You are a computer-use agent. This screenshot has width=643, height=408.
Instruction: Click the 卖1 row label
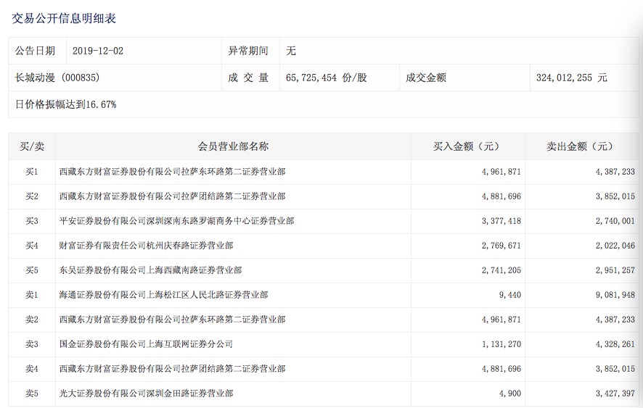coord(32,295)
